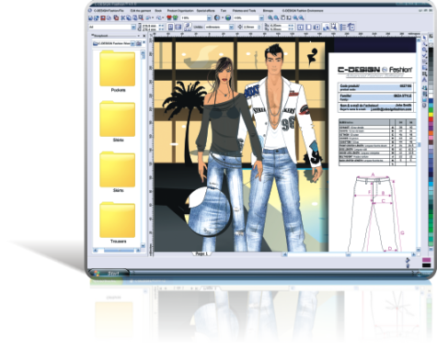This screenshot has width=437, height=349.
Task: Toggle landscape page orientation button
Action: [x=178, y=27]
